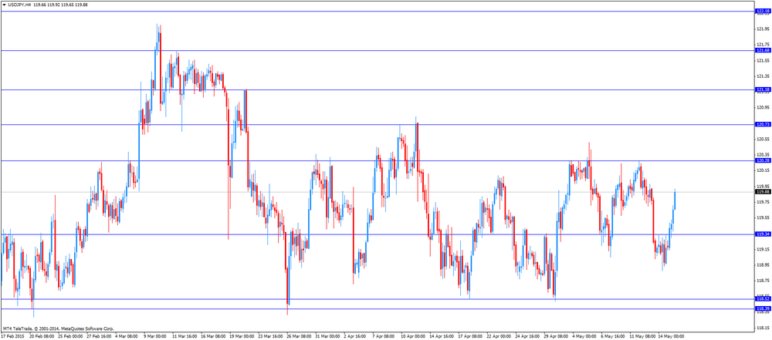Click the 9 Mar 00:00 time label
772x340 pixels.
[x=155, y=337]
